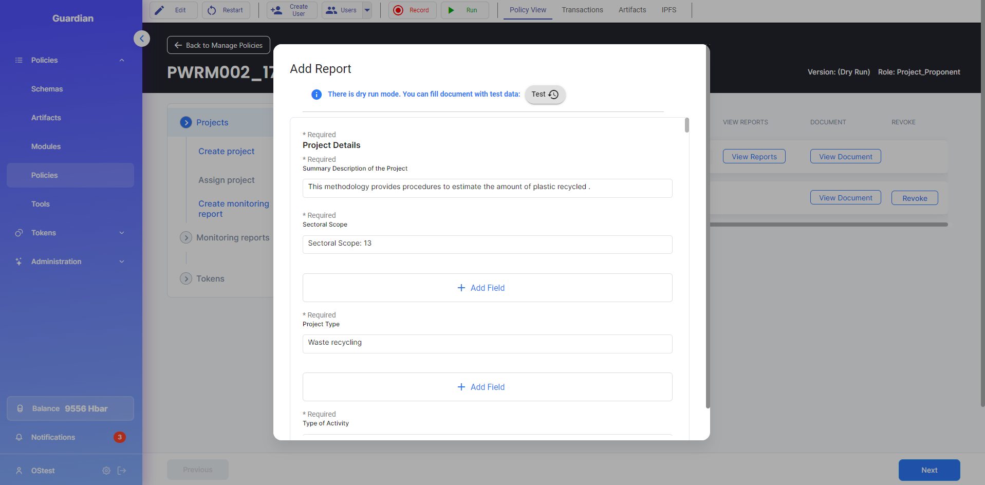Click the Create User icon
Screen dimensions: 985x485
tap(276, 10)
